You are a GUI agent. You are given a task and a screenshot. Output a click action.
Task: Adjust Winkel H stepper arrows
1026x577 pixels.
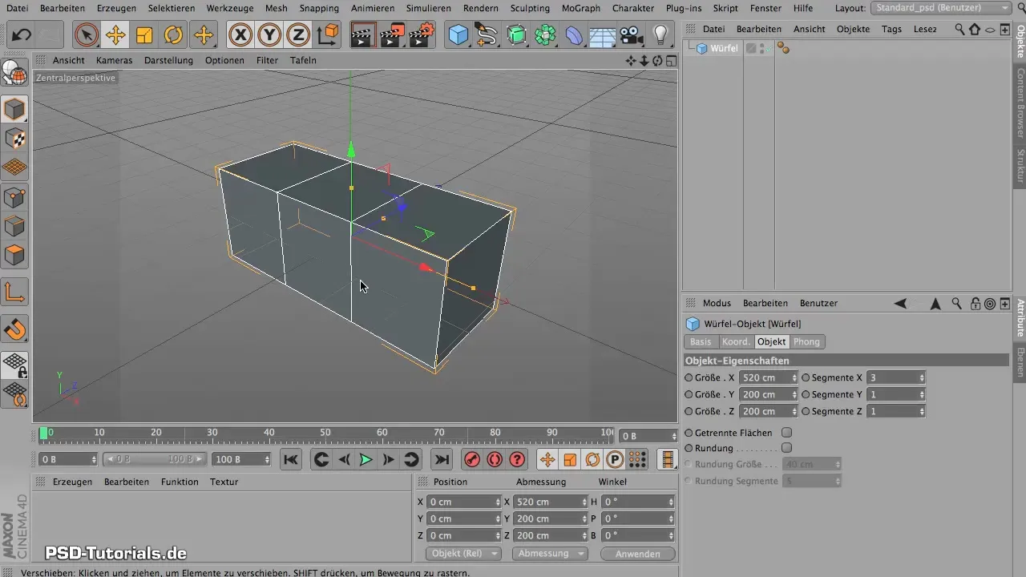click(671, 502)
